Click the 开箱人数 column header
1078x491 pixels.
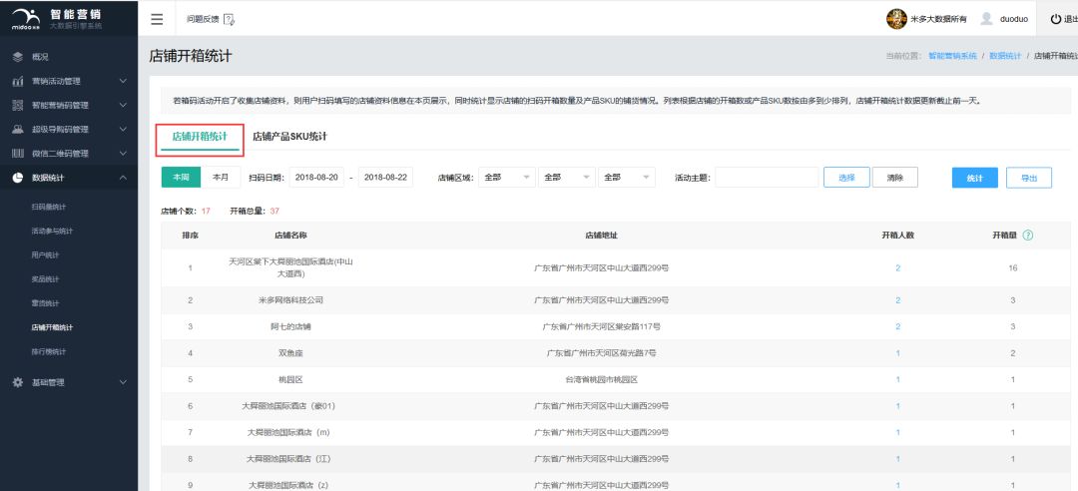pyautogui.click(x=898, y=236)
